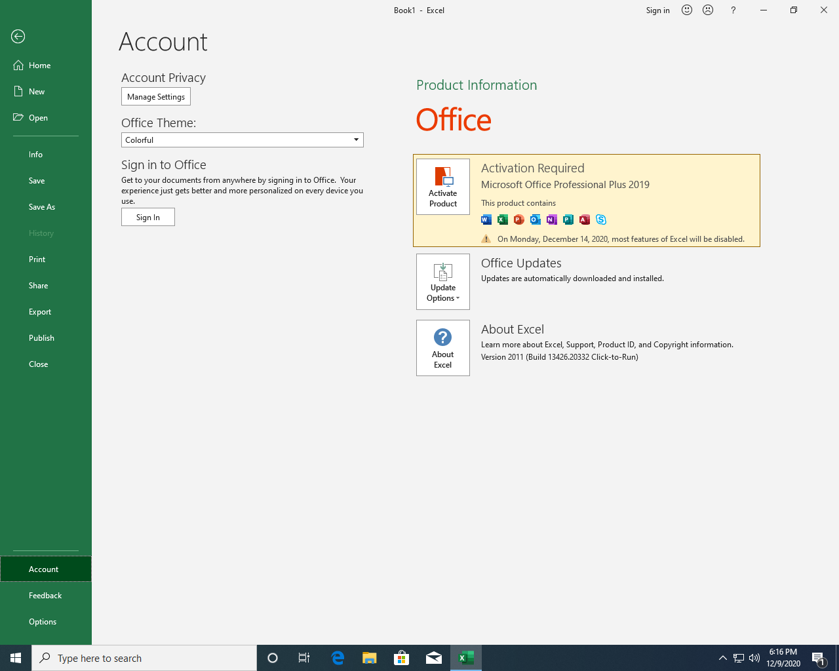Click the Cortana circle on taskbar
Image resolution: width=839 pixels, height=671 pixels.
coord(273,658)
